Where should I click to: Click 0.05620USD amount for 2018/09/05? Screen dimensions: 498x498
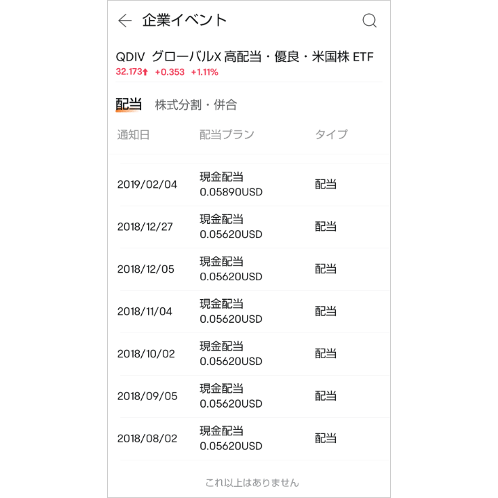click(x=231, y=403)
